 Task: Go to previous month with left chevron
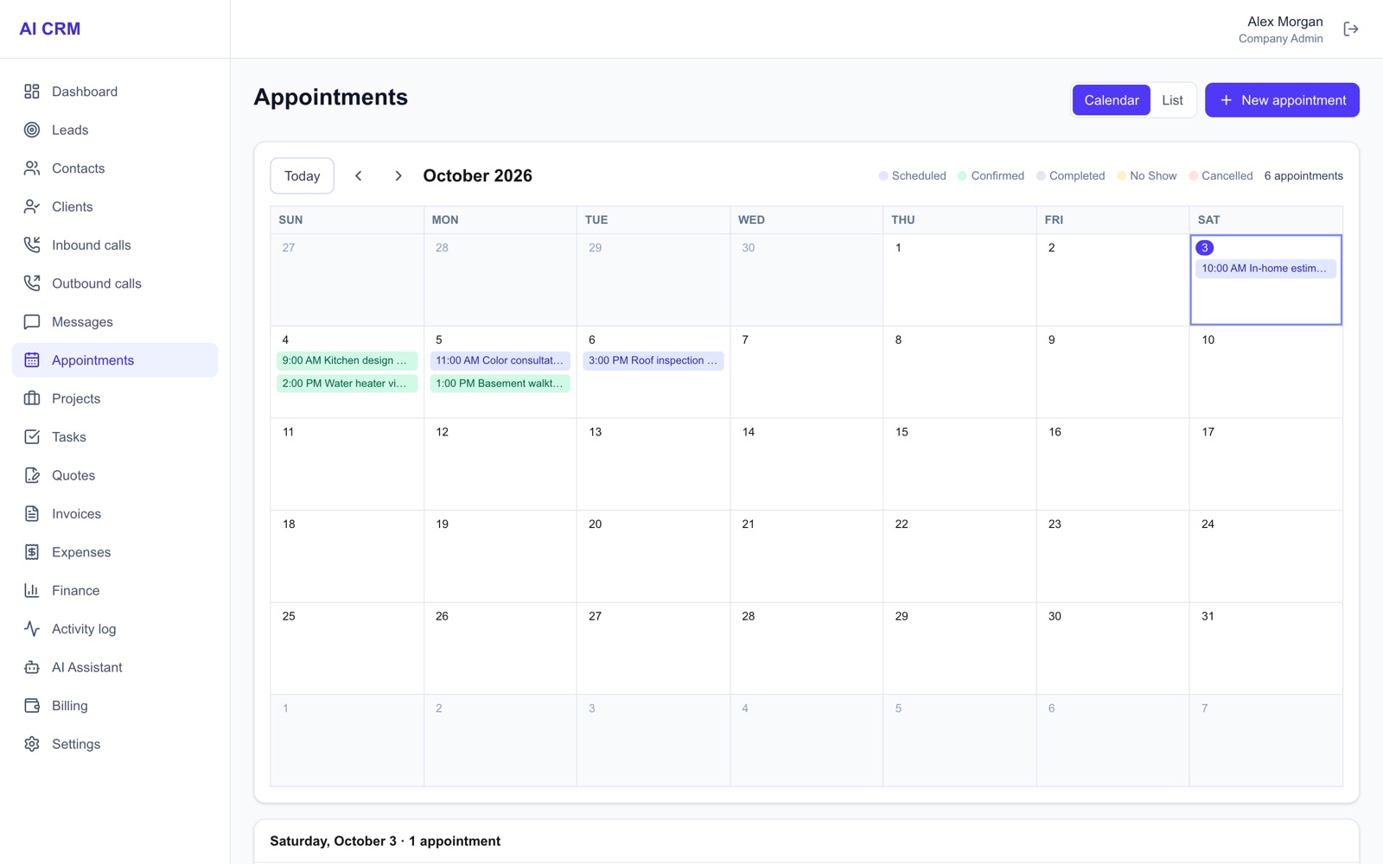(x=359, y=176)
